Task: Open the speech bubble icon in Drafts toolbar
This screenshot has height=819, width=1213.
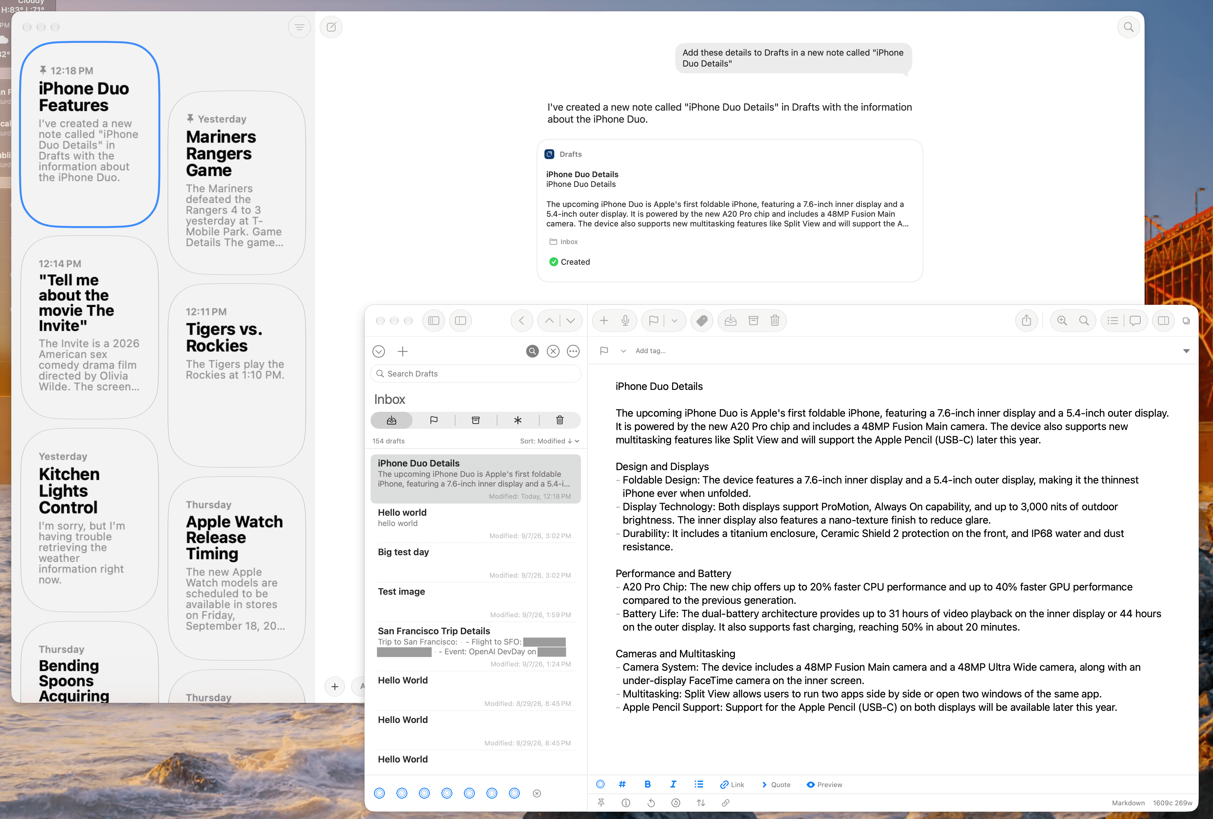Action: 1135,321
